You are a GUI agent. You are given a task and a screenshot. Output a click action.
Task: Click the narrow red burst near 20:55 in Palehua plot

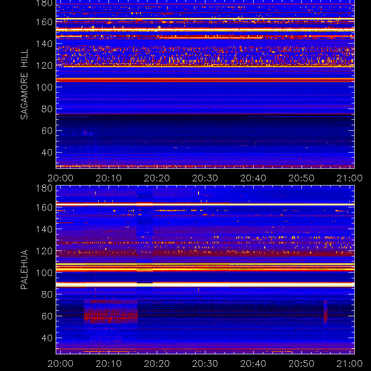point(326,312)
